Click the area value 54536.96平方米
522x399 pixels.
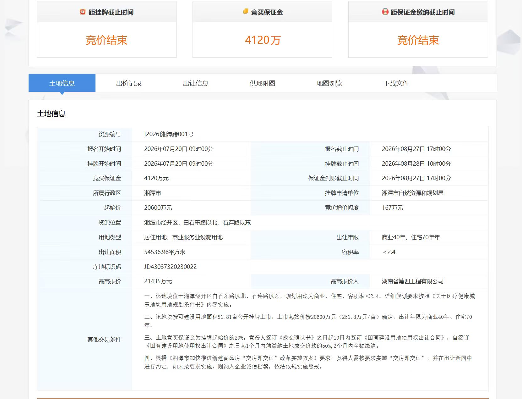165,252
